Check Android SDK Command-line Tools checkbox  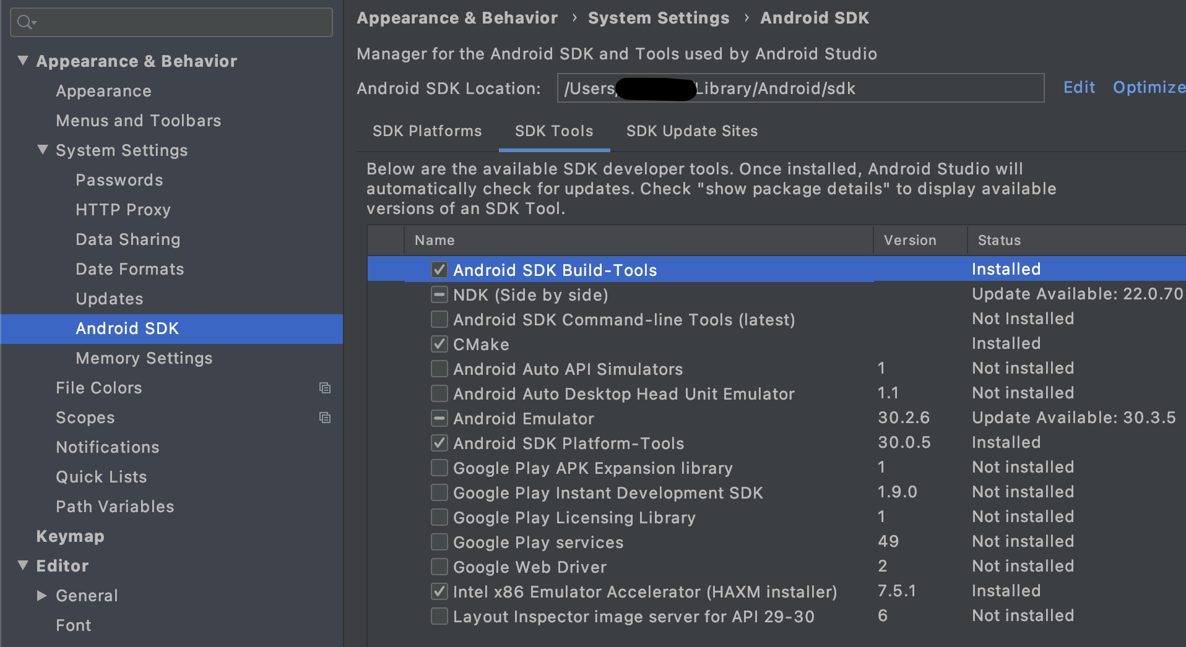439,319
